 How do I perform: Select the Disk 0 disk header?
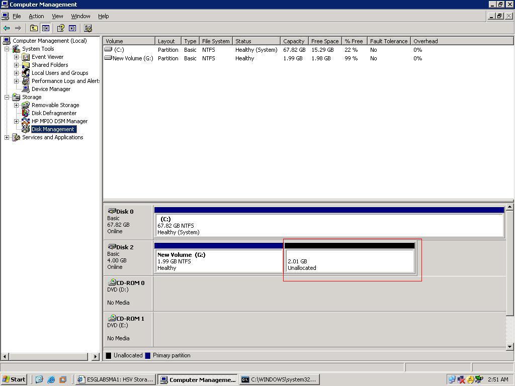coord(128,222)
